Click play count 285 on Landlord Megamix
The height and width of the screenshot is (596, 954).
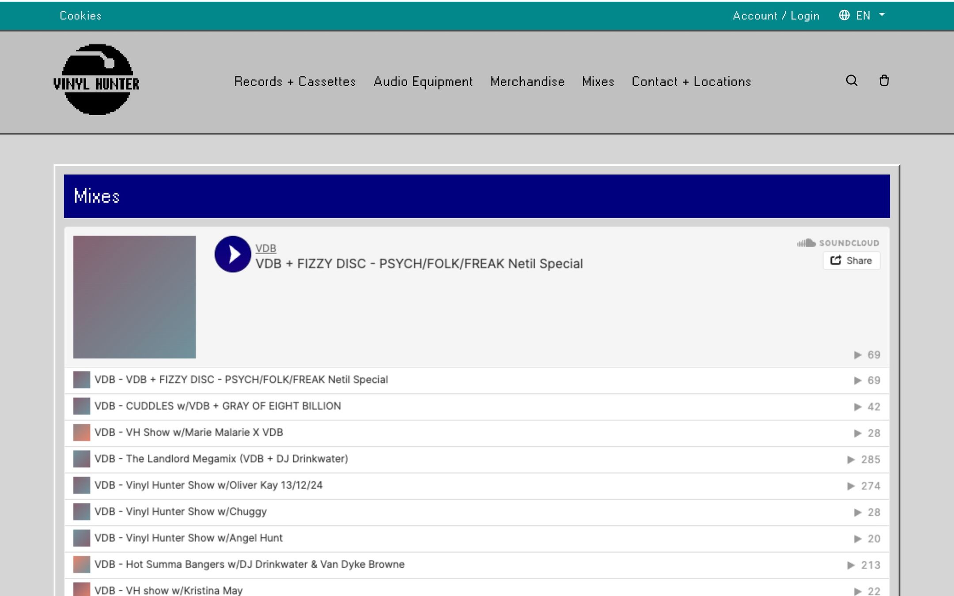point(864,460)
